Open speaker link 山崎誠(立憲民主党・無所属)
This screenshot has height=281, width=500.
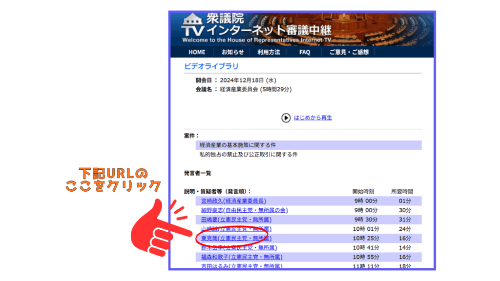pyautogui.click(x=236, y=229)
